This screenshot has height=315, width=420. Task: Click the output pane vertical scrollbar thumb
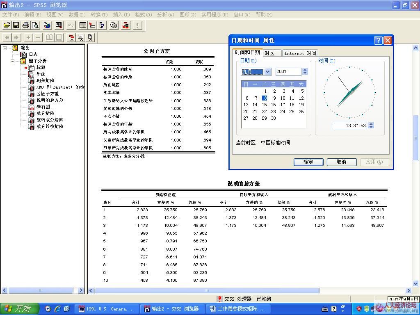coord(416,138)
